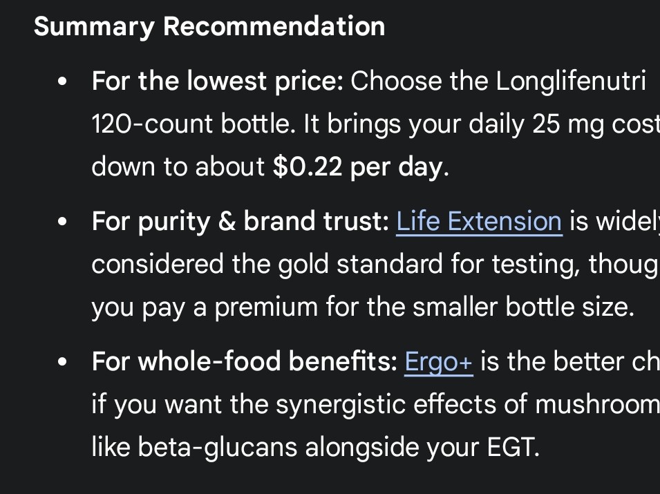660x494 pixels.
Task: Click the "For whole-food benefits:" label
Action: (x=244, y=361)
